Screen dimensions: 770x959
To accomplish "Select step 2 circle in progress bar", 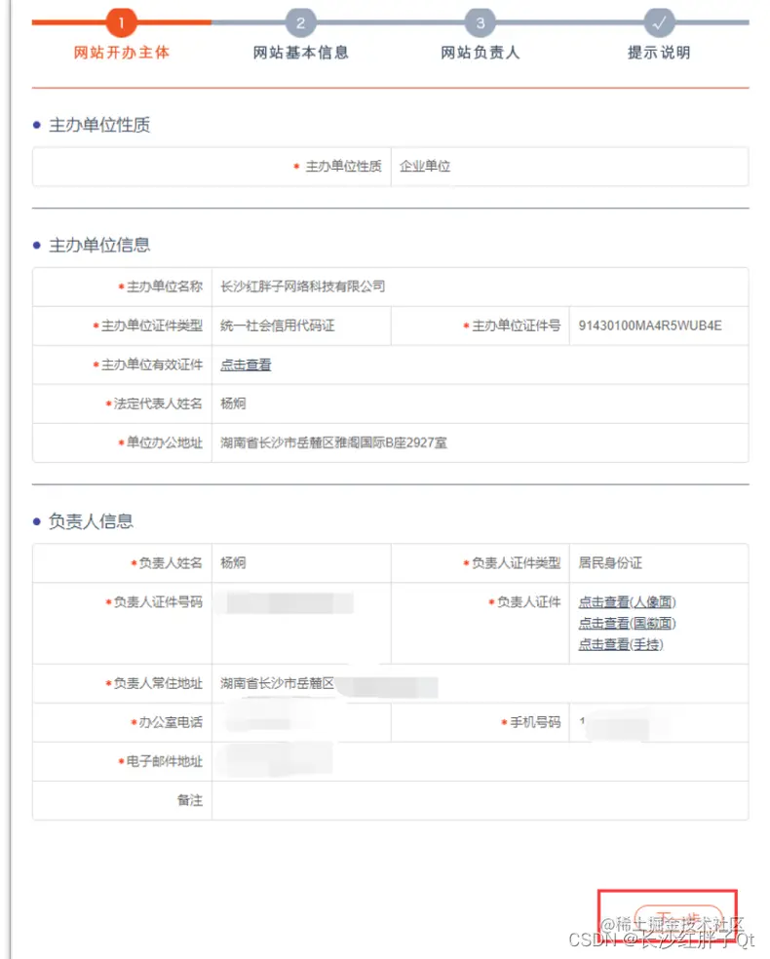I will (300, 22).
